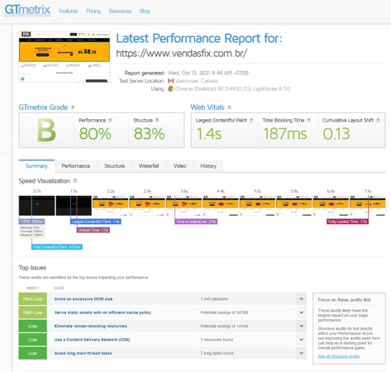391x372 pixels.
Task: Click the 0.13 Cumulative Layout Shift value
Action: point(336,134)
